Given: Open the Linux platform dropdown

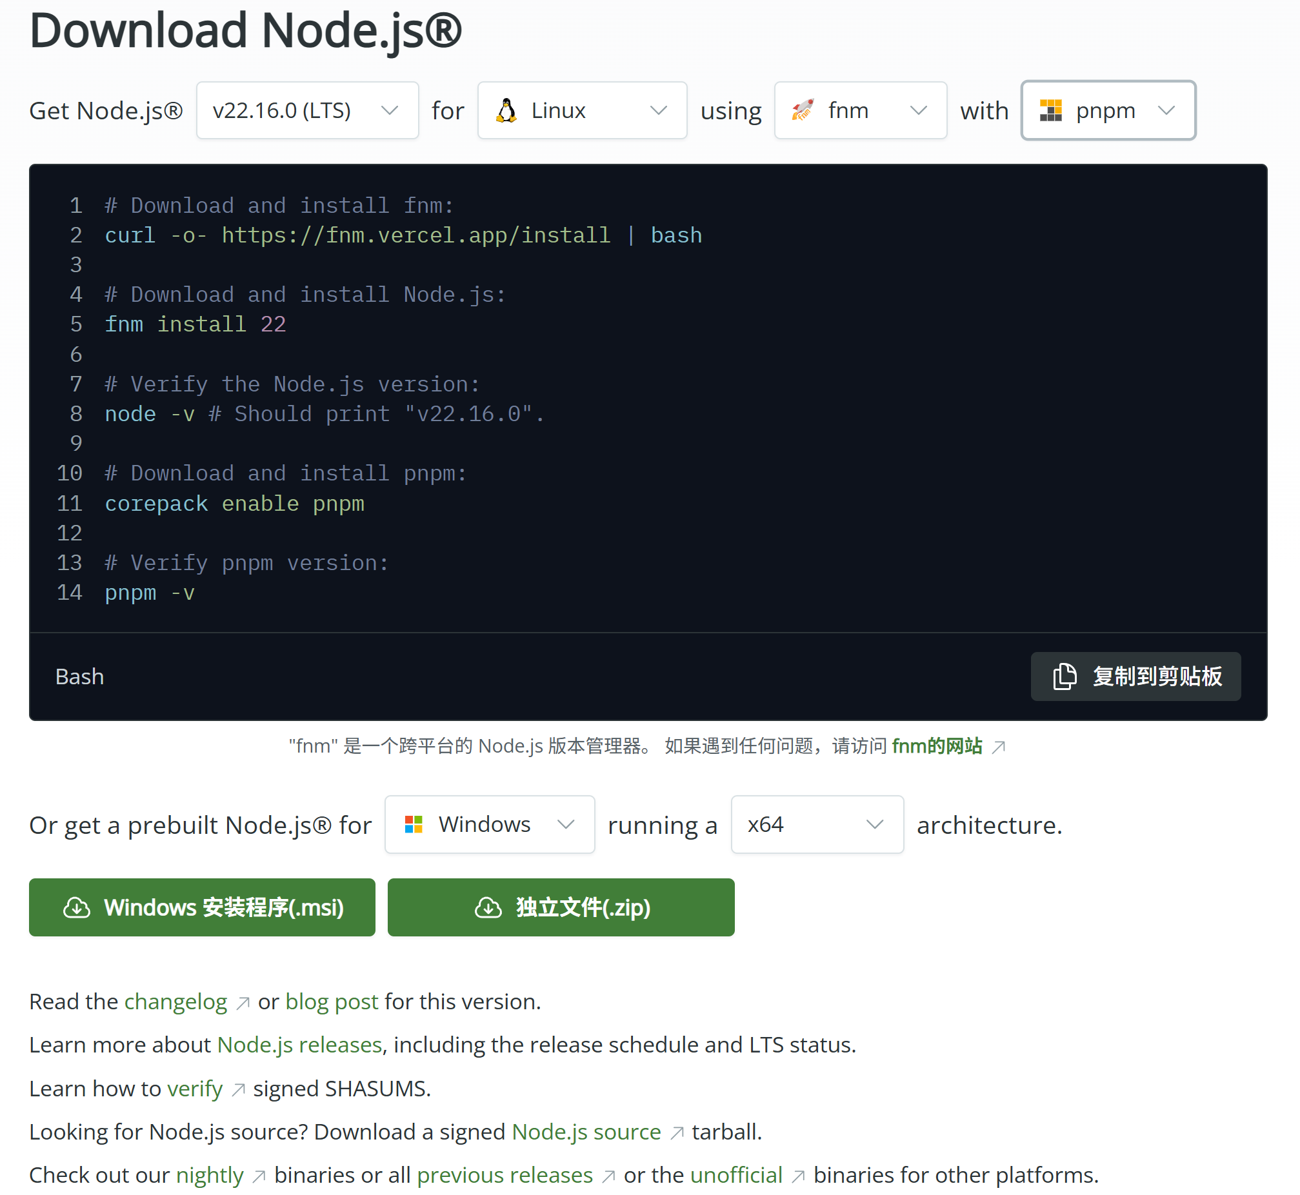Looking at the screenshot, I should tap(582, 110).
